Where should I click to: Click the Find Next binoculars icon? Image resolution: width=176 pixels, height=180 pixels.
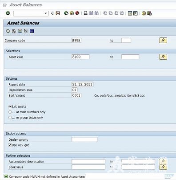pyautogui.click(x=96, y=13)
